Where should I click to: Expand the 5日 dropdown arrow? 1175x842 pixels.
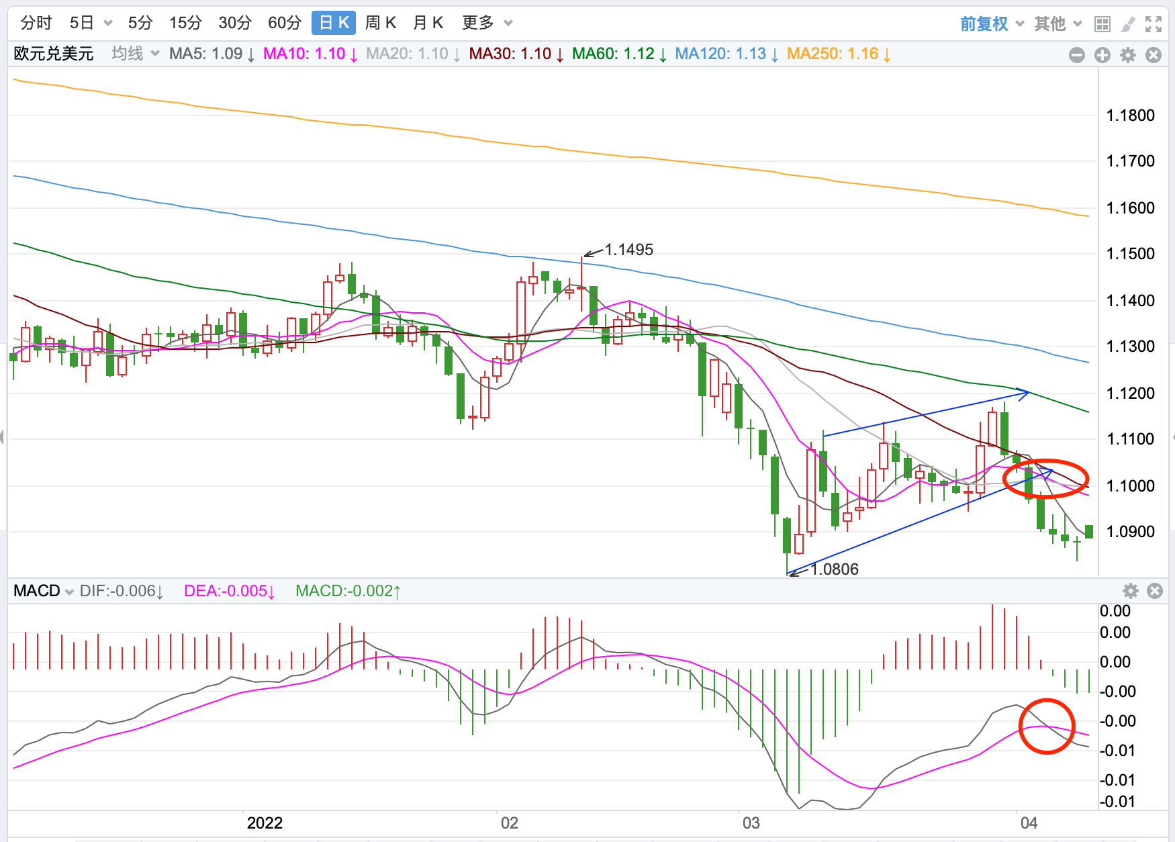tap(108, 24)
